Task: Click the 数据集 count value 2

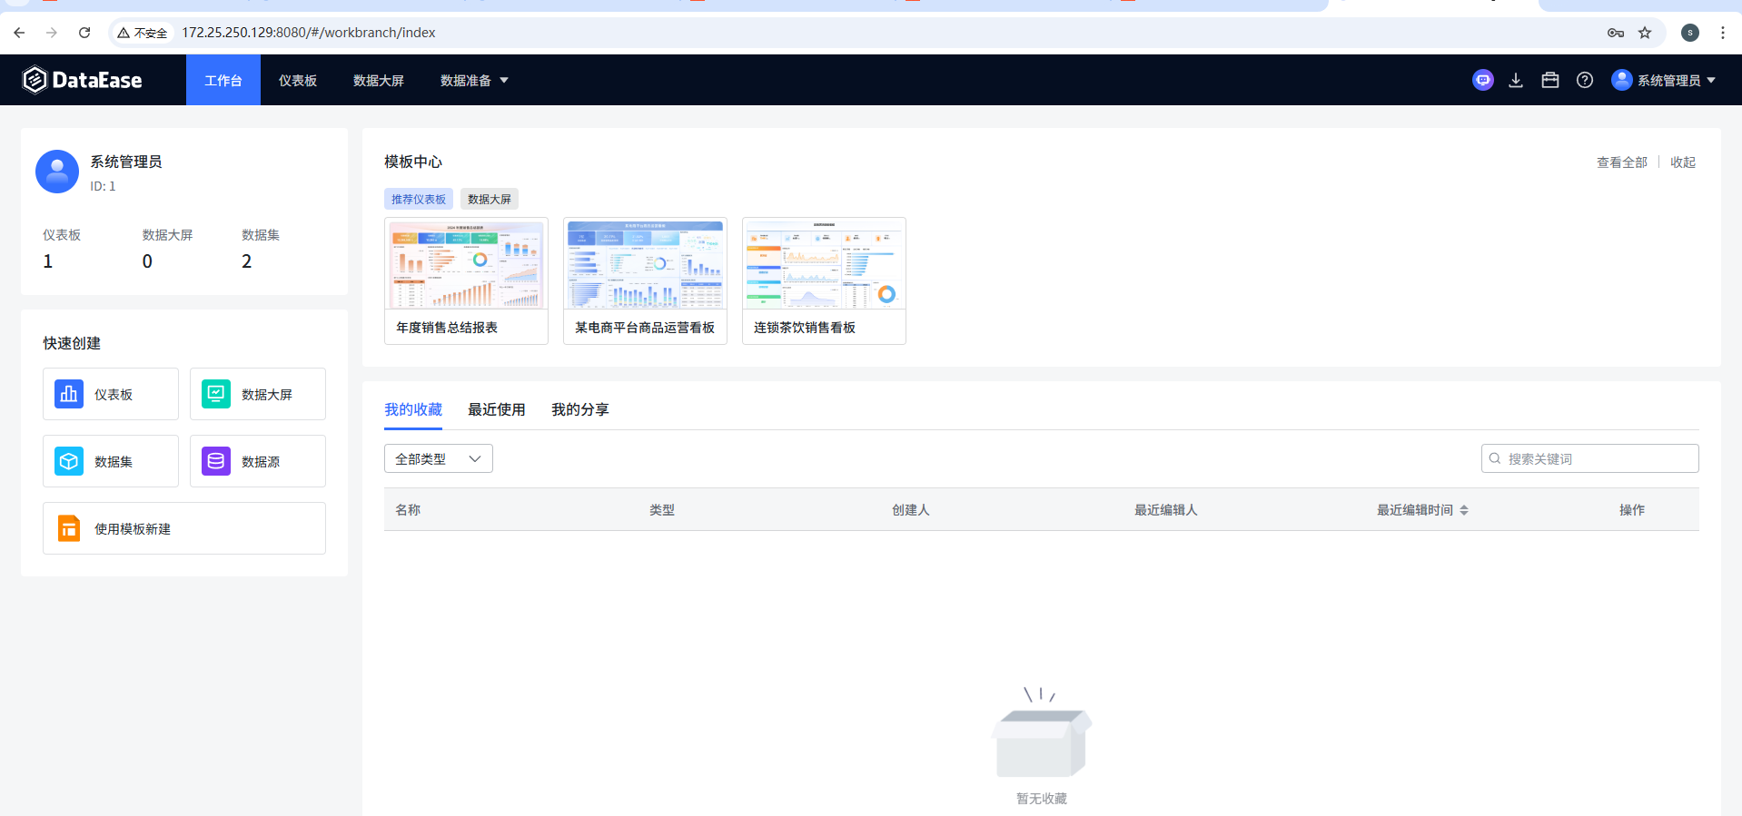Action: tap(247, 261)
